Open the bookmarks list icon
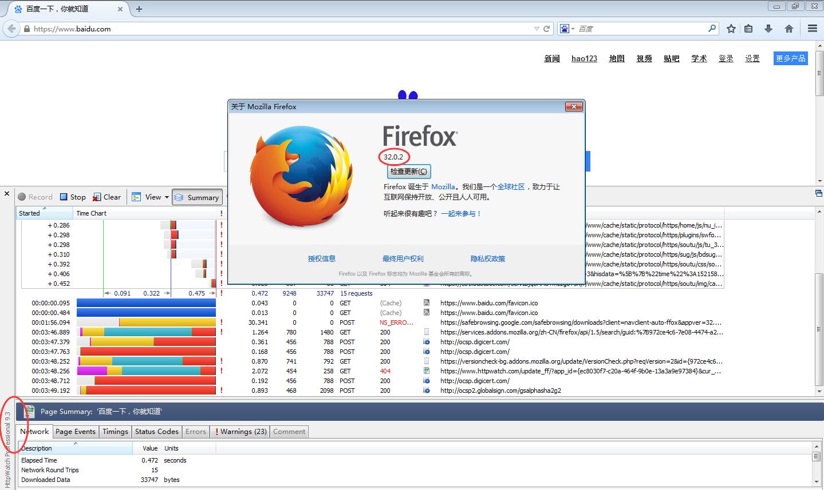 click(748, 29)
